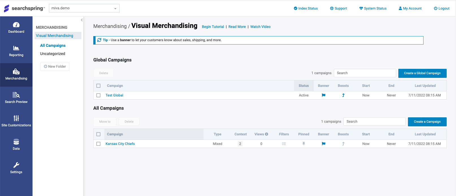Click Create a Global Campaign button
This screenshot has height=196, width=456.
tap(422, 73)
